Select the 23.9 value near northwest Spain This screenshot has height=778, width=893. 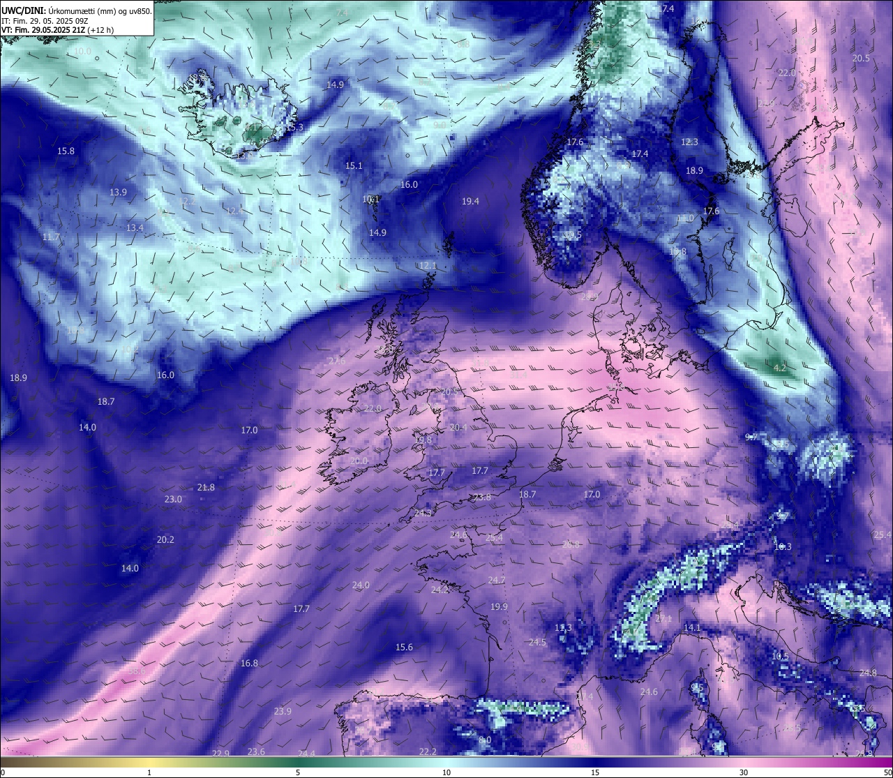pos(283,711)
